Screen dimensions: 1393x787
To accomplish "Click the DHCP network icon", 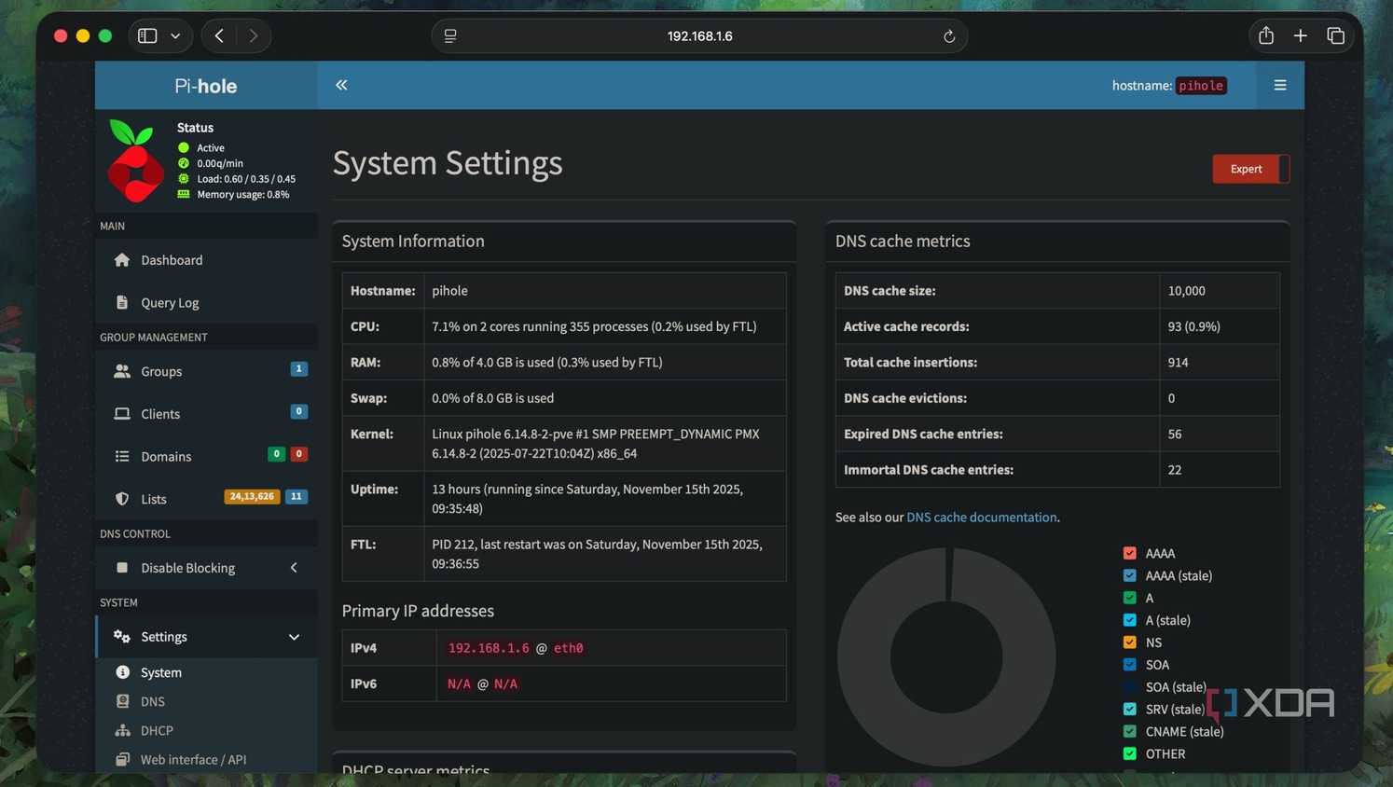I will 122,730.
